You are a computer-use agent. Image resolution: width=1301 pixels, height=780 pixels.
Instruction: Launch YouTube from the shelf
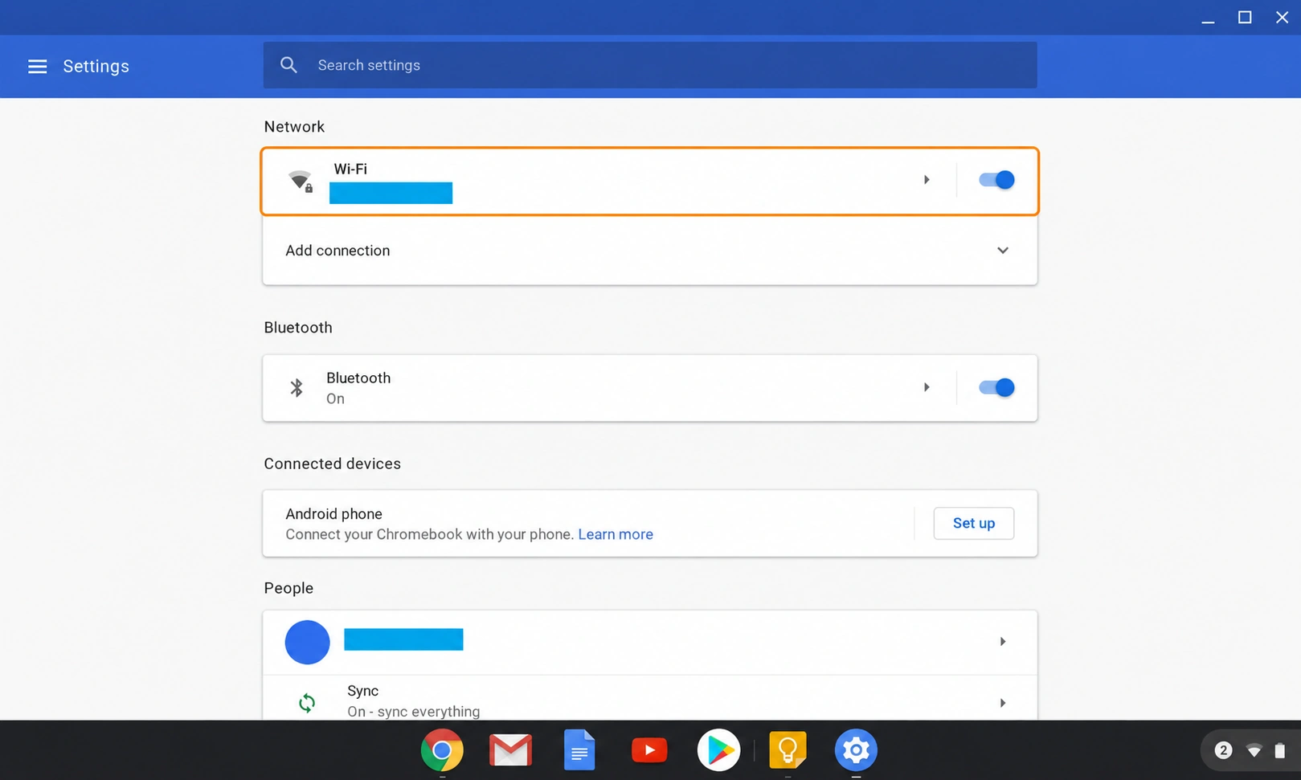(649, 750)
